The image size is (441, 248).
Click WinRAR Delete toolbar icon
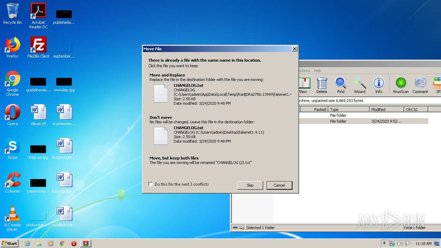[x=322, y=85]
